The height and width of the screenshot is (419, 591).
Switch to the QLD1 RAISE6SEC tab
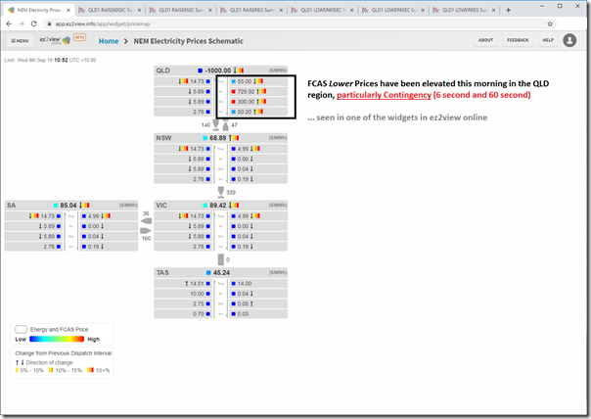pyautogui.click(x=181, y=10)
